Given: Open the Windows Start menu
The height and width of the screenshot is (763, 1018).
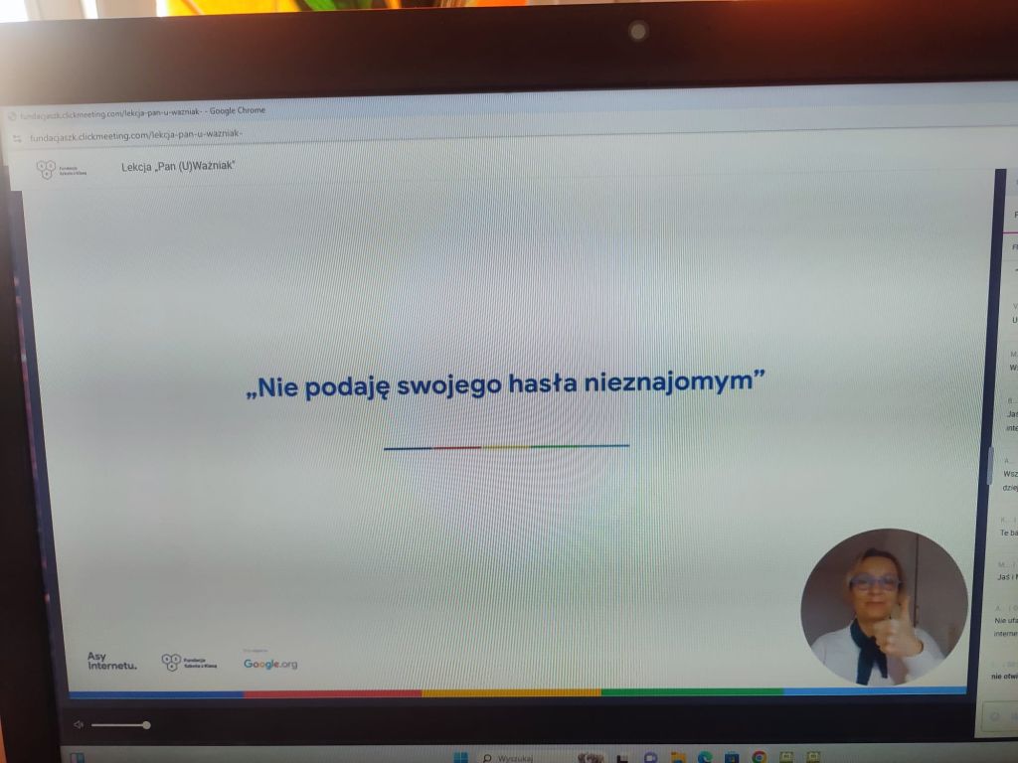Looking at the screenshot, I should pyautogui.click(x=460, y=758).
